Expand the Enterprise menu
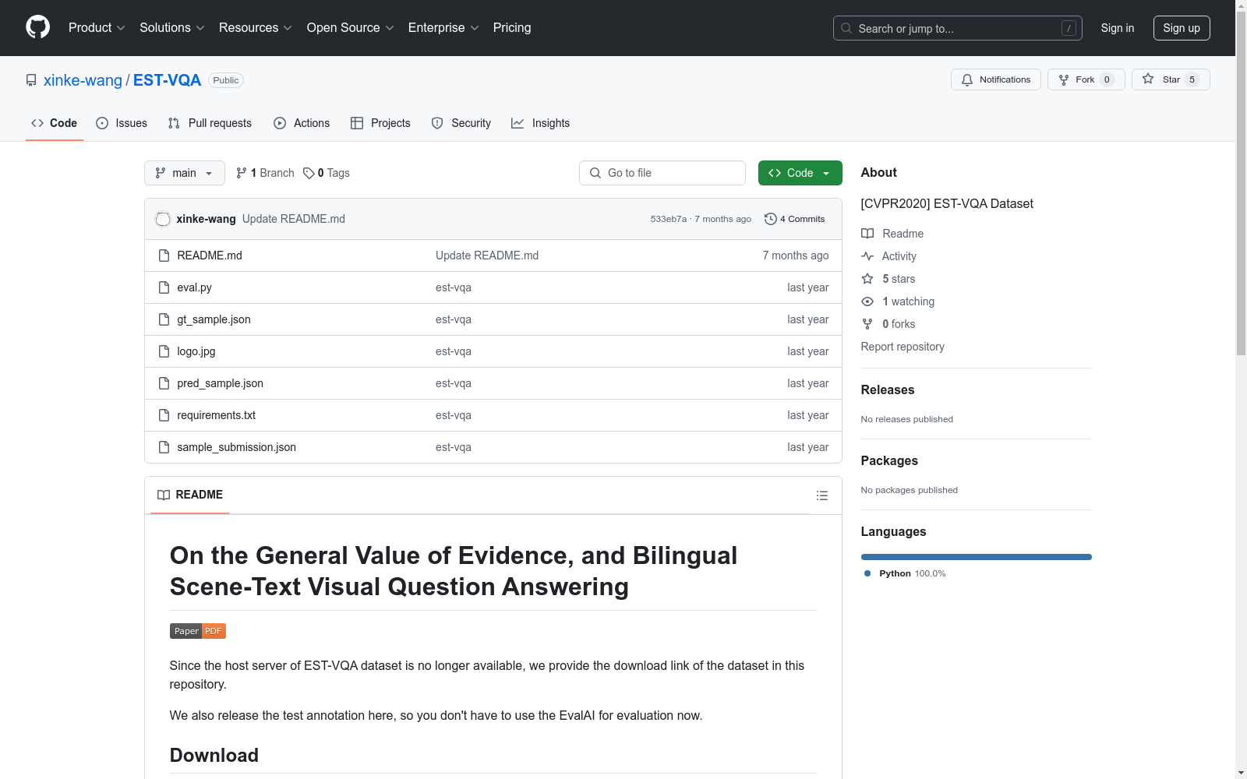Viewport: 1247px width, 779px height. coord(443,27)
